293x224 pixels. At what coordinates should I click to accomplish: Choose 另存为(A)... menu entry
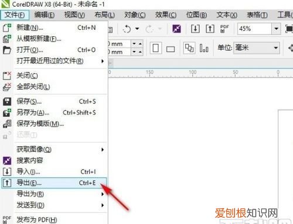54,113
